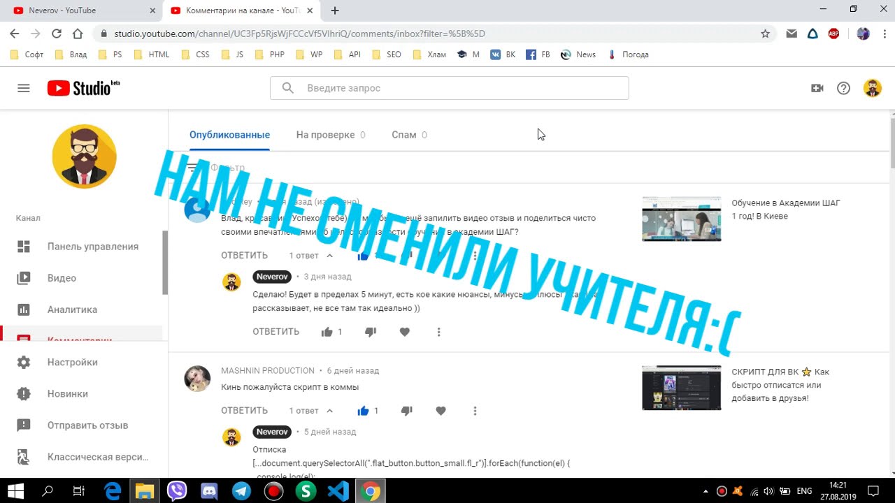Click the video title Обучение в Академии ШАГ
895x503 pixels.
click(x=786, y=210)
